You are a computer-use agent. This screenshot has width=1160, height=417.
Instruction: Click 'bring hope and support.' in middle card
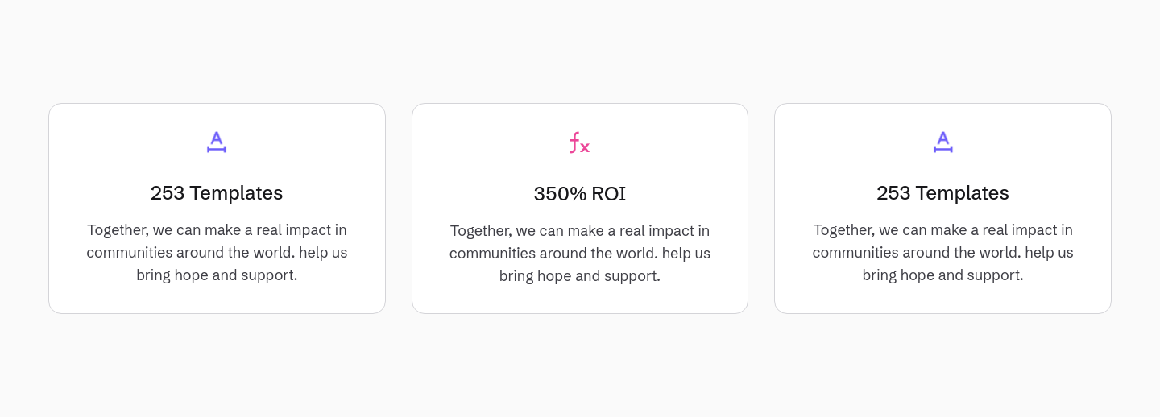[x=580, y=276]
